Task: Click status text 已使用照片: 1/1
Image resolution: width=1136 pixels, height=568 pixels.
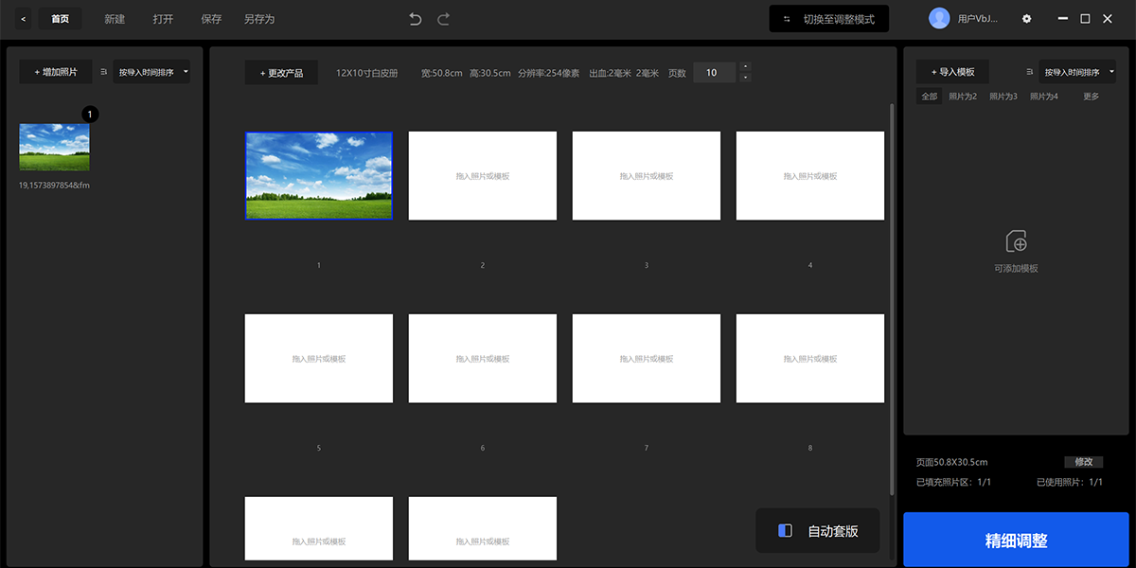Action: (1070, 482)
